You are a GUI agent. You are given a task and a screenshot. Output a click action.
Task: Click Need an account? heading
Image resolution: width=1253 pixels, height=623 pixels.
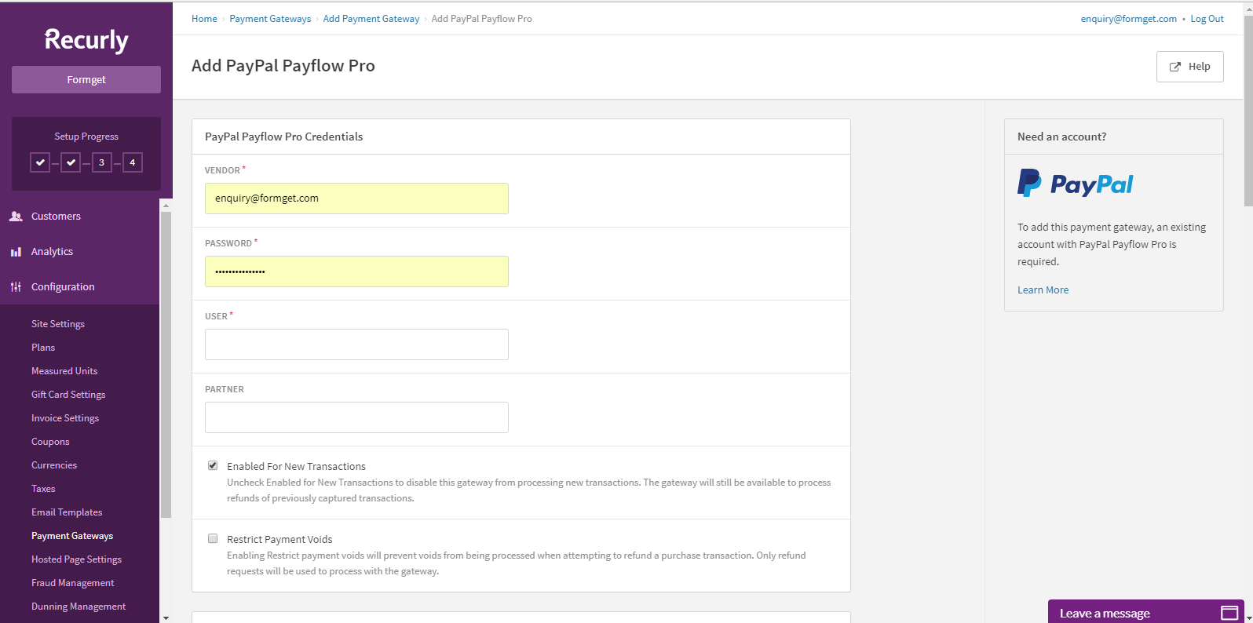click(x=1061, y=137)
